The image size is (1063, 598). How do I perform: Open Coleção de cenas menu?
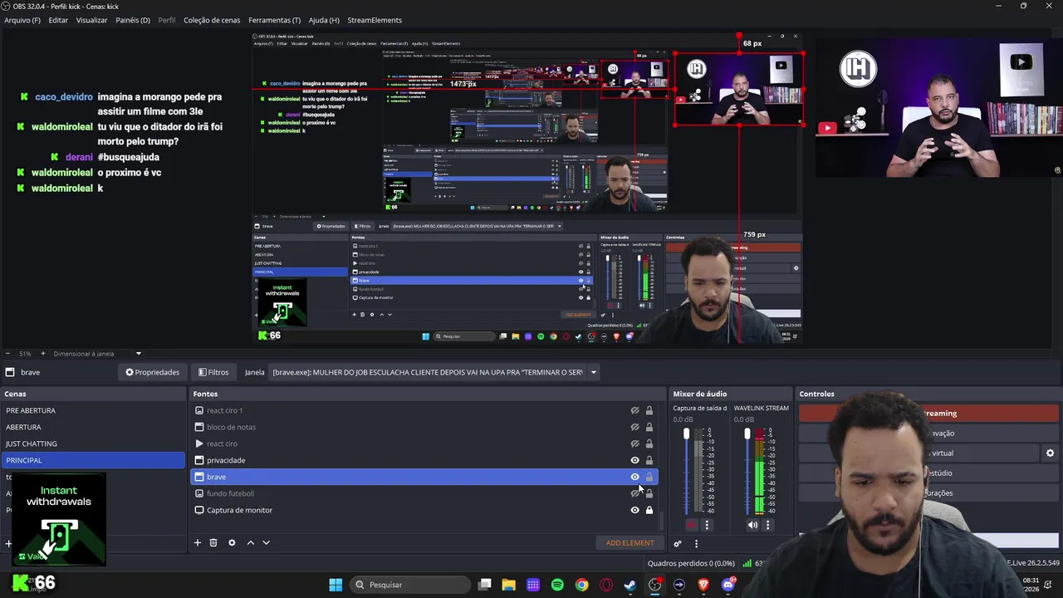pyautogui.click(x=212, y=20)
